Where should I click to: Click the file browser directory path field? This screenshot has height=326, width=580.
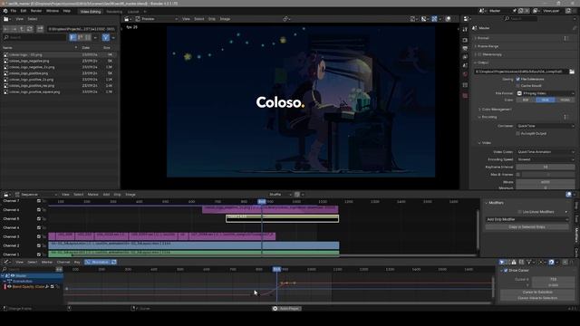pyautogui.click(x=81, y=29)
